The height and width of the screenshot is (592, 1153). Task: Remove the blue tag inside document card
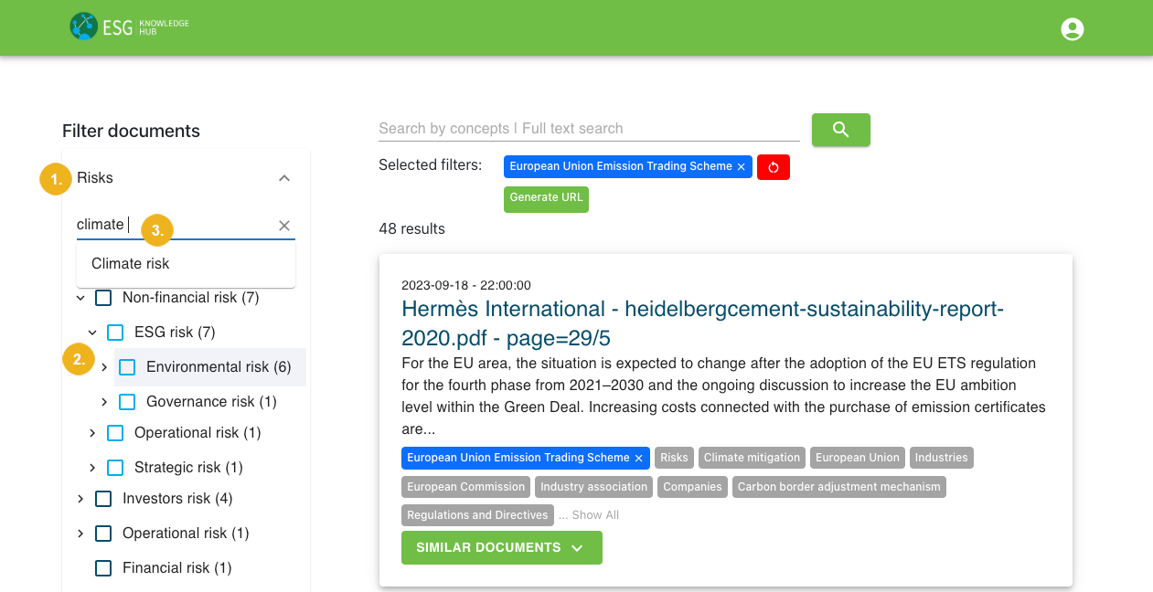pos(639,458)
